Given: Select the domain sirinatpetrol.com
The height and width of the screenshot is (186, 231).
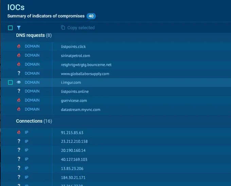Looking at the screenshot, I should [x=75, y=56].
